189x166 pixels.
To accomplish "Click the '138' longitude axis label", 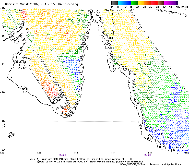I will 39,153.
